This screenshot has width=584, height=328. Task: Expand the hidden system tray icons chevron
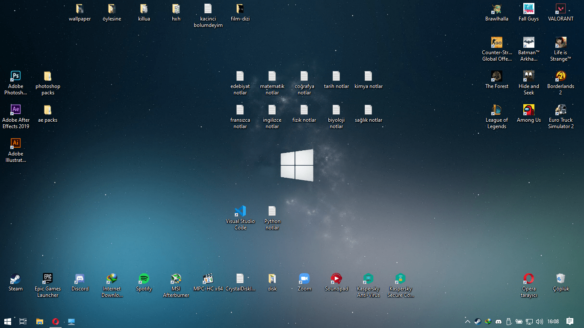click(x=467, y=322)
